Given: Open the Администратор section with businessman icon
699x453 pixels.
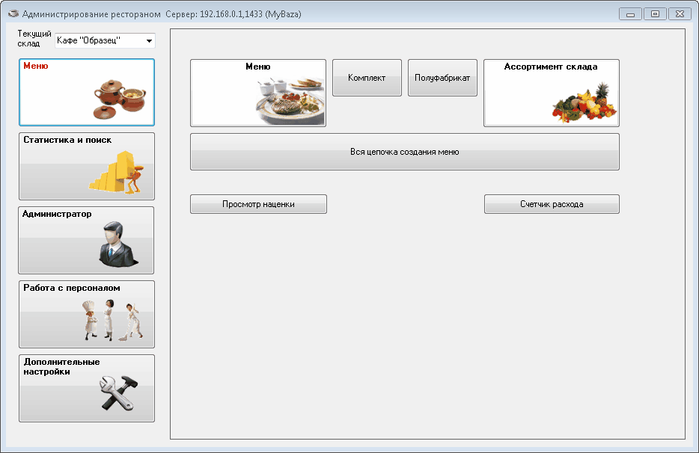Looking at the screenshot, I should 86,240.
